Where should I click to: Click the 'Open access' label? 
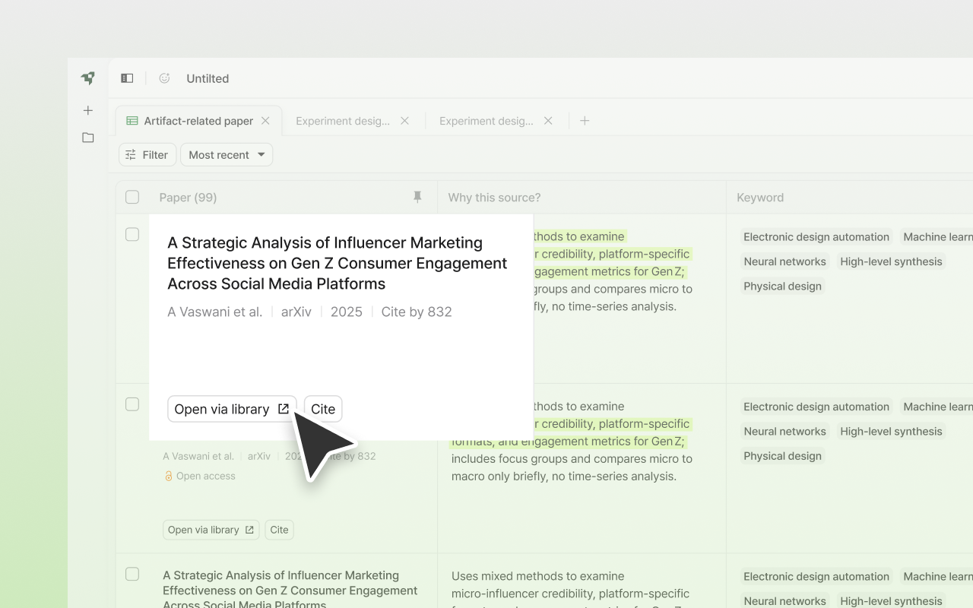coord(206,476)
